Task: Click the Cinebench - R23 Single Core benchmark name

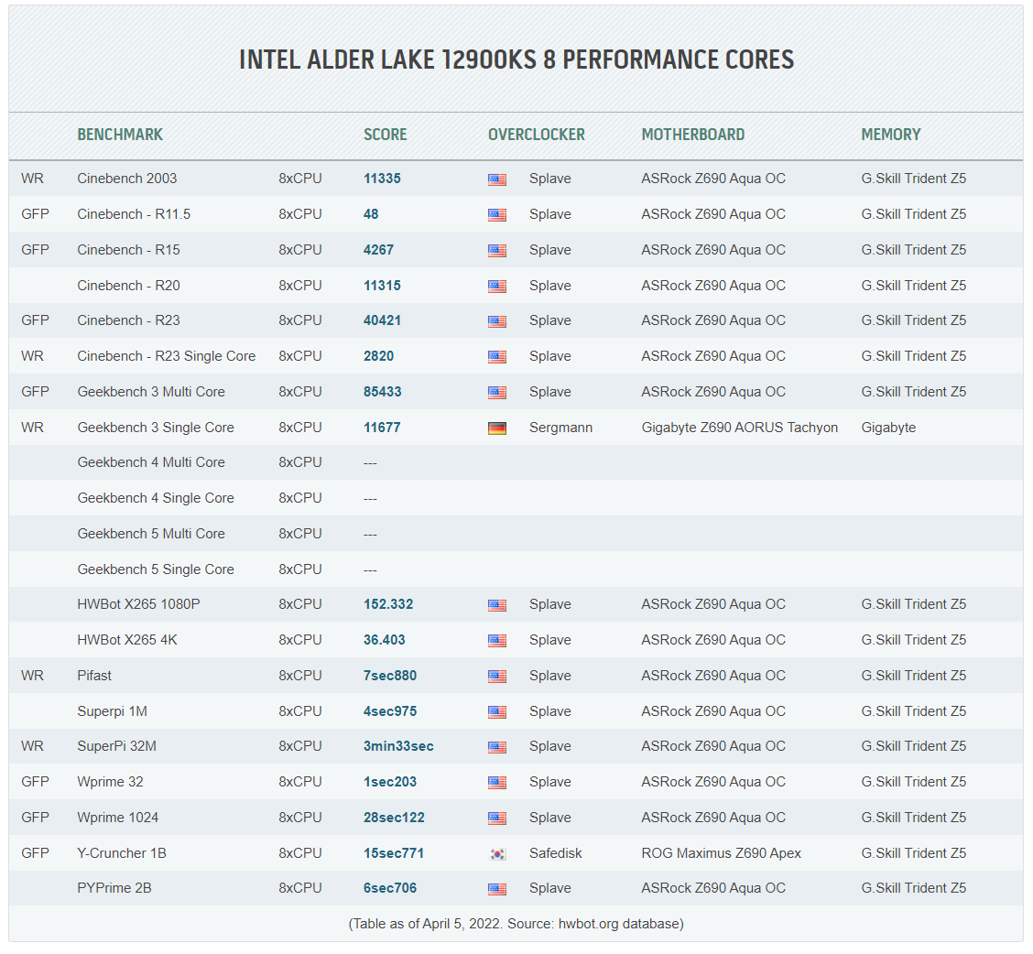Action: 166,356
